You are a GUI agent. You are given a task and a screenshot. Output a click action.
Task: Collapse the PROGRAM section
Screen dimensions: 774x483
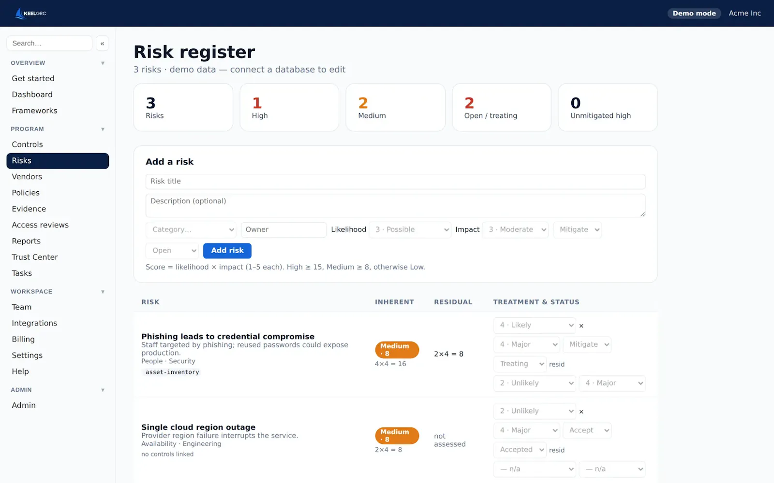click(103, 129)
